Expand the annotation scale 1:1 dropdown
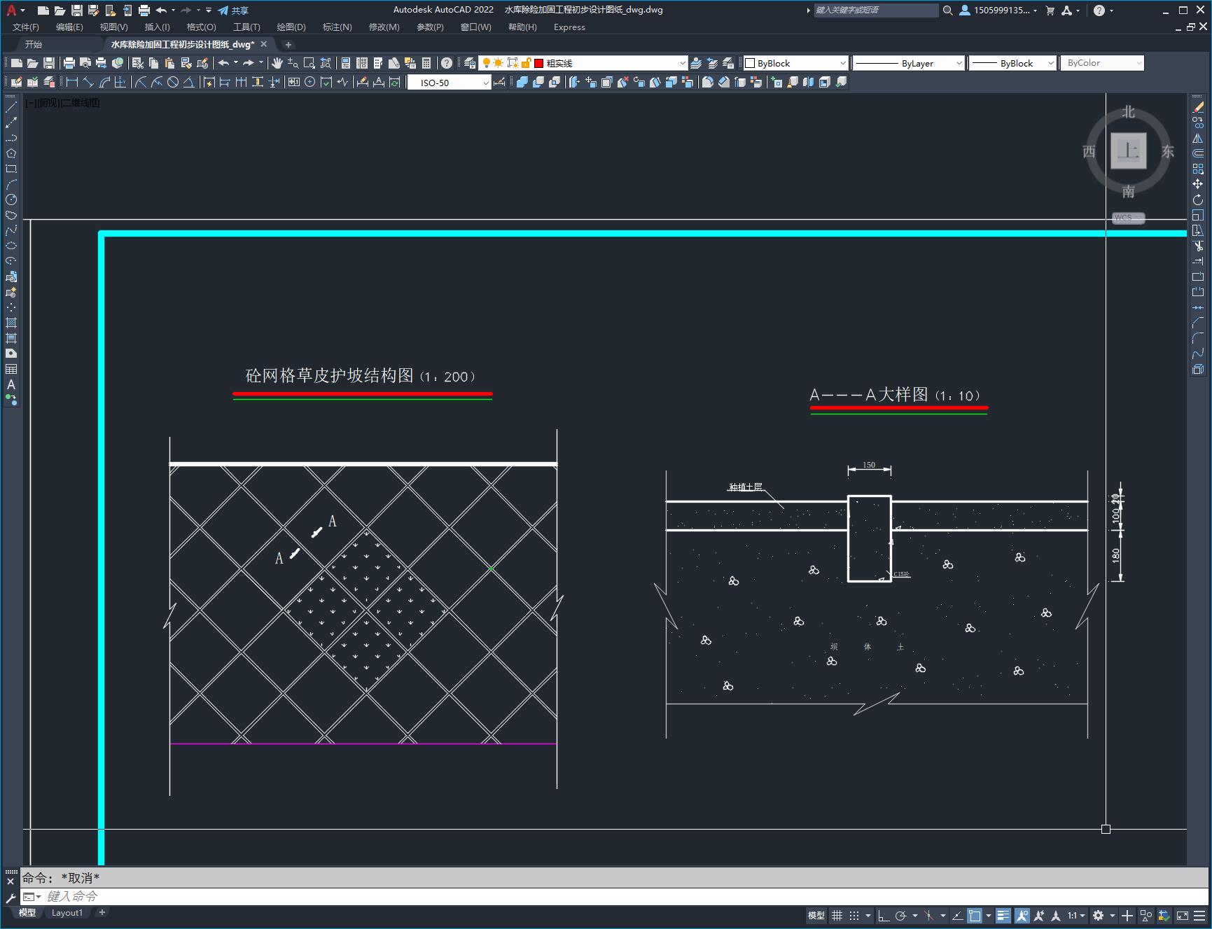Image resolution: width=1212 pixels, height=929 pixels. pos(1076,915)
